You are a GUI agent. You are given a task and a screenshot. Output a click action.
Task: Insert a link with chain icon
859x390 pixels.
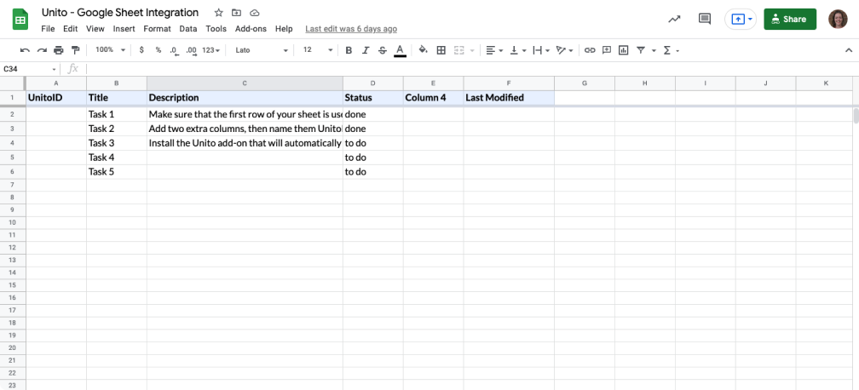point(590,50)
